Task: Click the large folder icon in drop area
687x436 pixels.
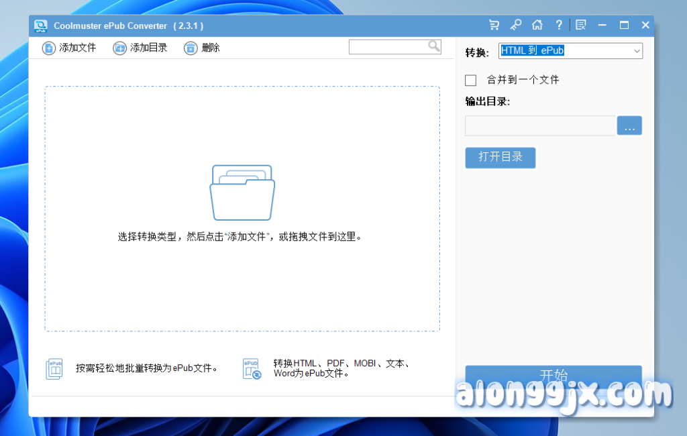Action: (242, 193)
